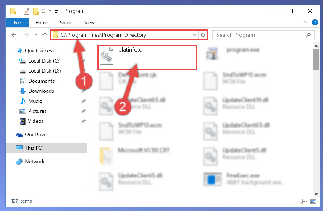
Task: Switch to large thumbnails view icon
Action: [313, 201]
